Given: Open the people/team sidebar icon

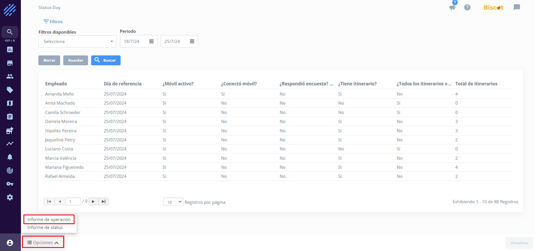Looking at the screenshot, I should (x=10, y=76).
